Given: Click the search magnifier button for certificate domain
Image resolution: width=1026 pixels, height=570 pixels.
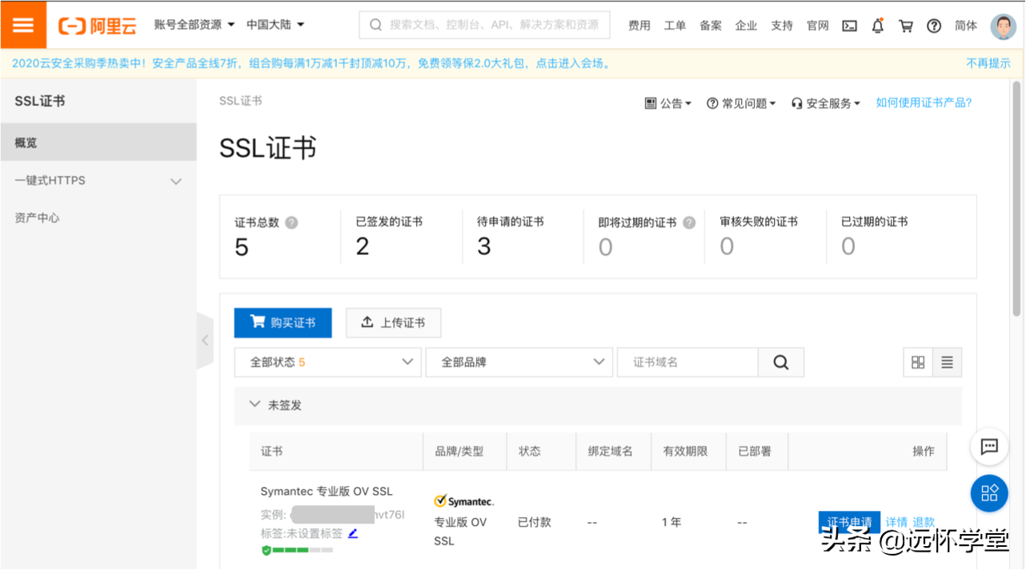Looking at the screenshot, I should [x=780, y=362].
